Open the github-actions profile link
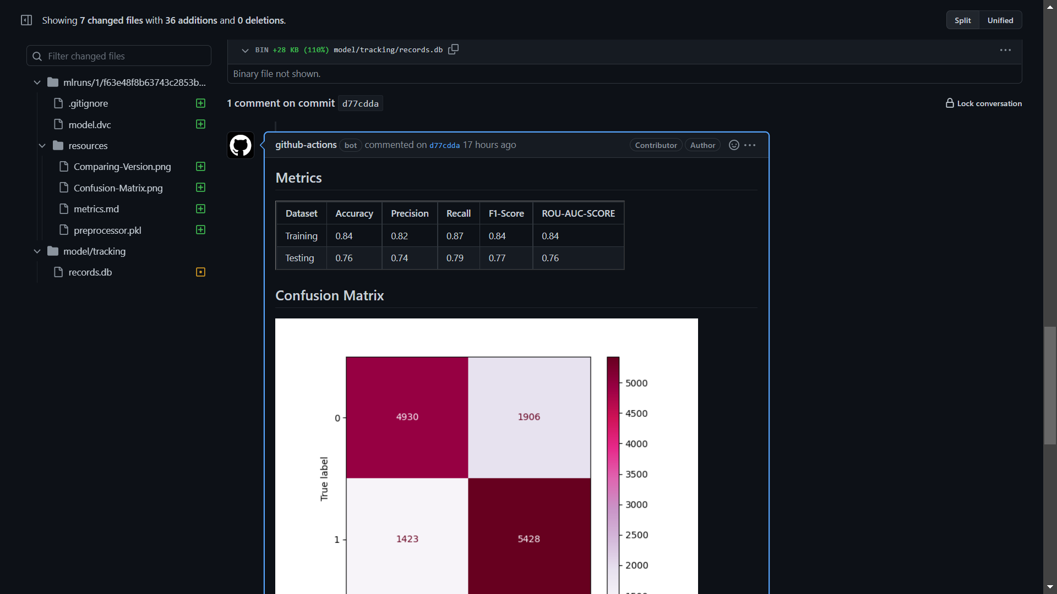The width and height of the screenshot is (1057, 594). click(306, 145)
